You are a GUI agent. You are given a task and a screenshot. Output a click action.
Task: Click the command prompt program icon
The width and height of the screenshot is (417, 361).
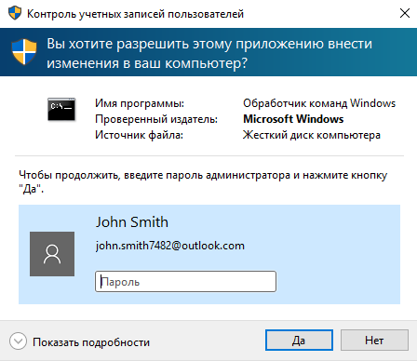61,110
